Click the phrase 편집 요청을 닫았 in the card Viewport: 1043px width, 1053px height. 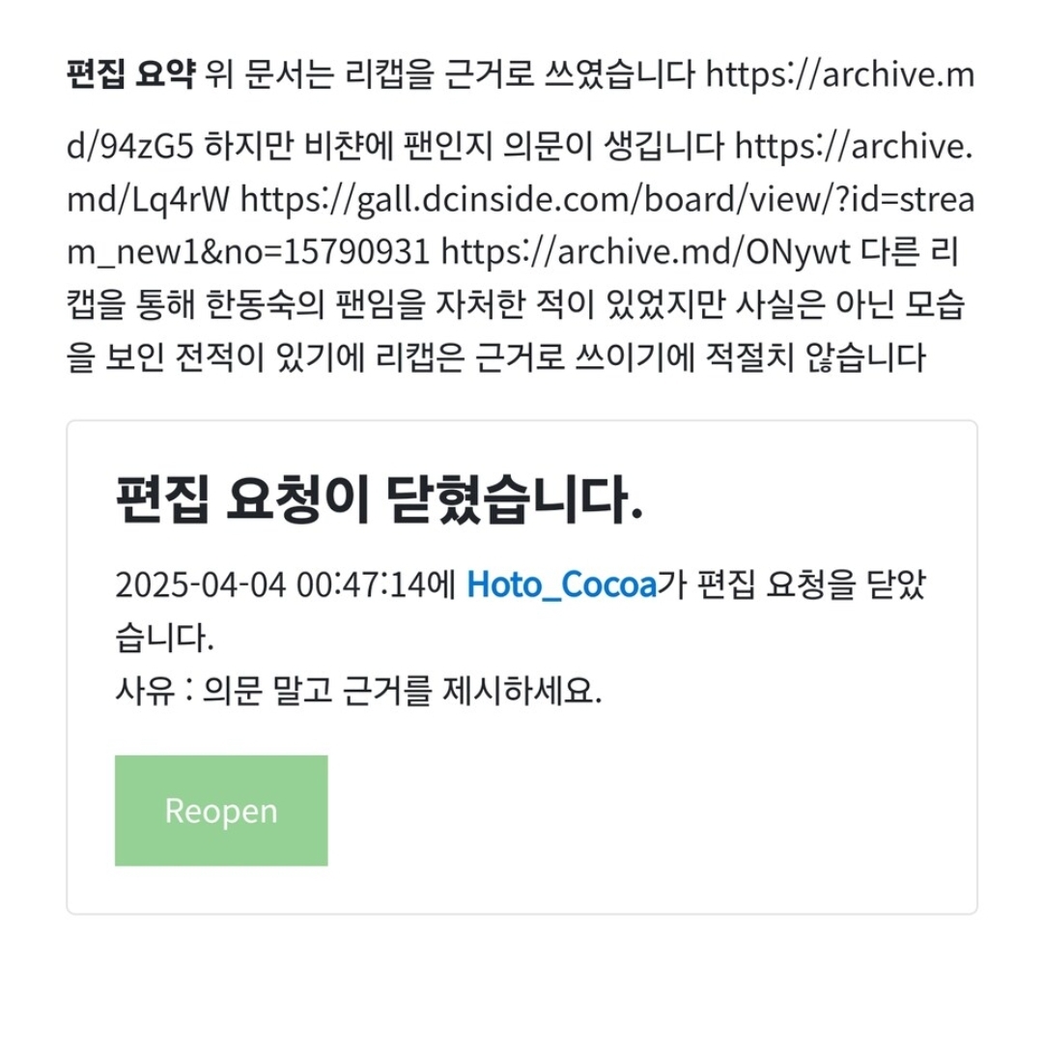[811, 584]
